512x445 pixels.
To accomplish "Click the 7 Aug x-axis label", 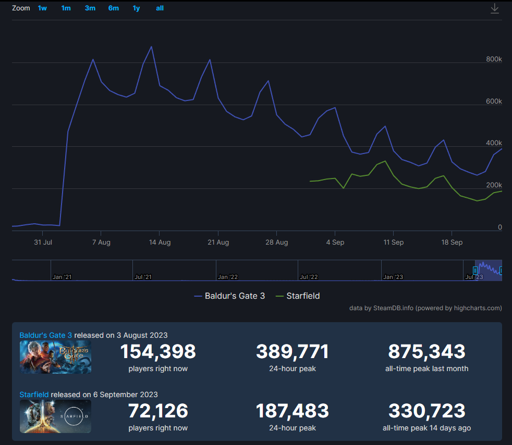I will click(101, 242).
